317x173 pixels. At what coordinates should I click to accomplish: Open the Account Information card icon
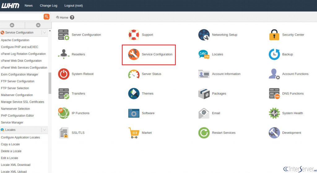[x=204, y=74]
